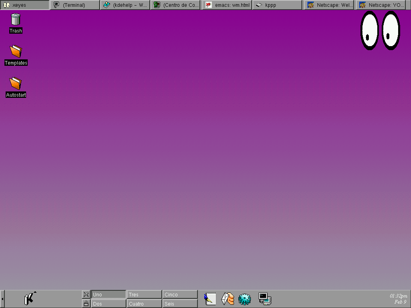Open the KDE application launcher K menu

pos(29,299)
